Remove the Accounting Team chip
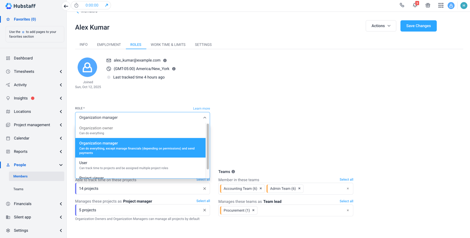 coord(260,188)
